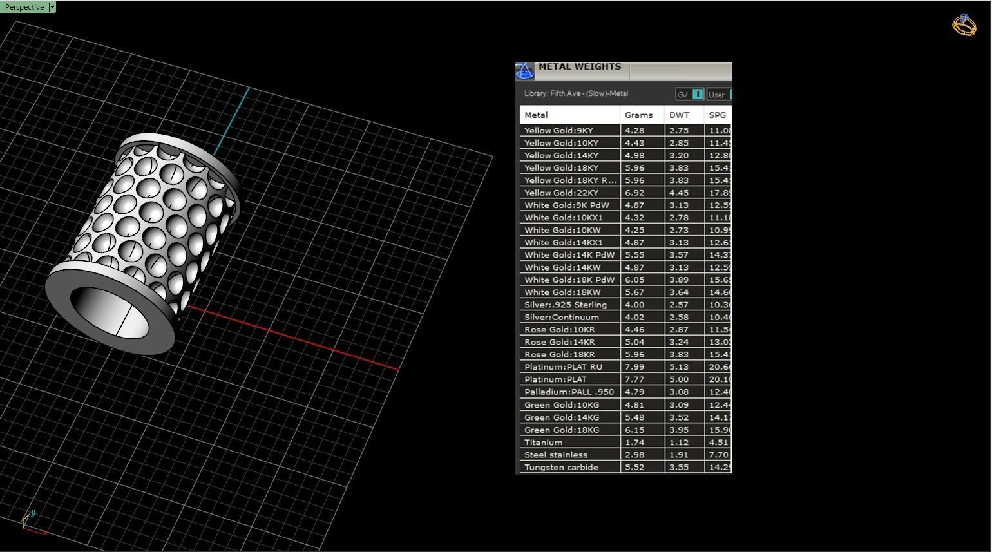The height and width of the screenshot is (552, 992).
Task: Select the 'Green Gold:18KG' row name
Action: click(562, 430)
